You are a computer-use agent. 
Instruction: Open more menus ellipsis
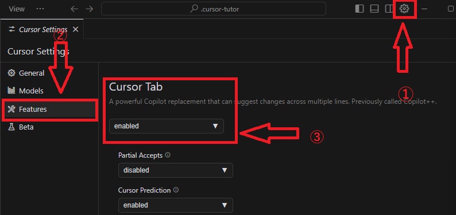coord(40,9)
